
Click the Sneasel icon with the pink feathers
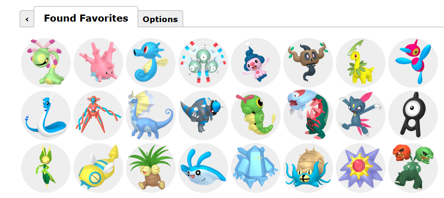pyautogui.click(x=361, y=115)
